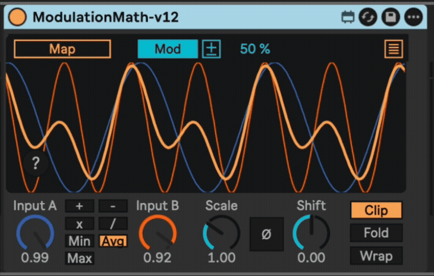Click the Shift knob
The image size is (434, 276).
pos(311,233)
